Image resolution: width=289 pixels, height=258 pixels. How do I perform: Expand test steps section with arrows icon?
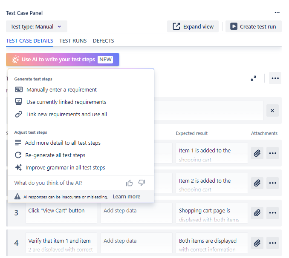(254, 78)
